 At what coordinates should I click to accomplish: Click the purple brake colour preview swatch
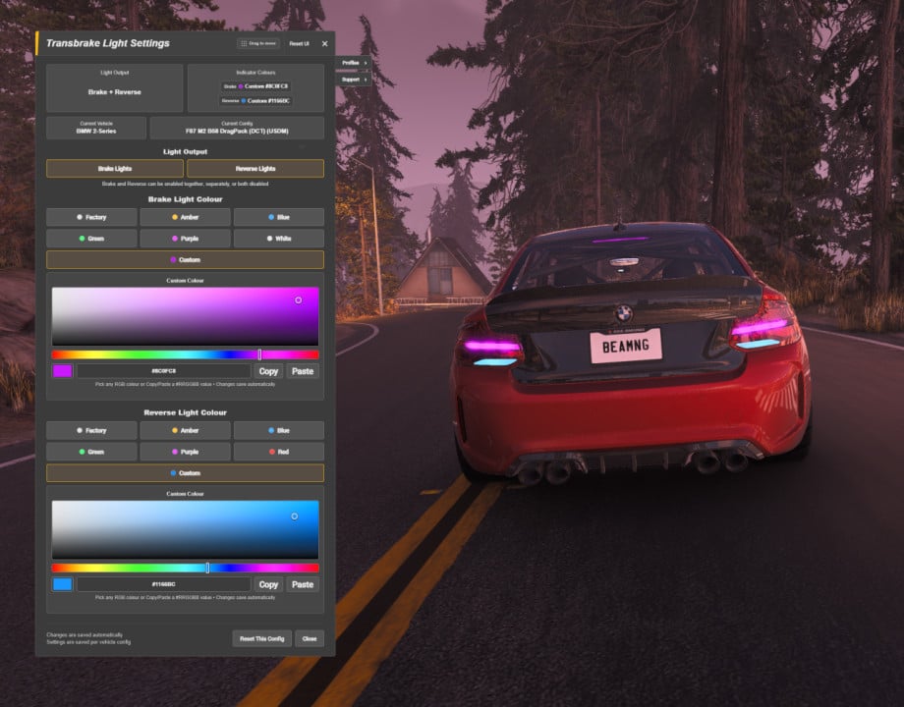(x=62, y=371)
